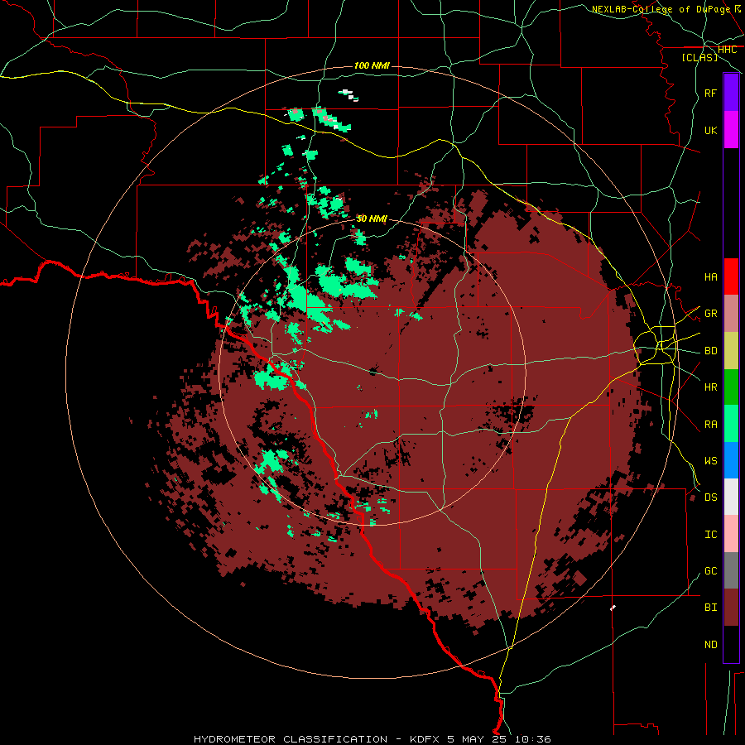Click the DS legend label
Image resolution: width=745 pixels, height=745 pixels.
coord(711,497)
